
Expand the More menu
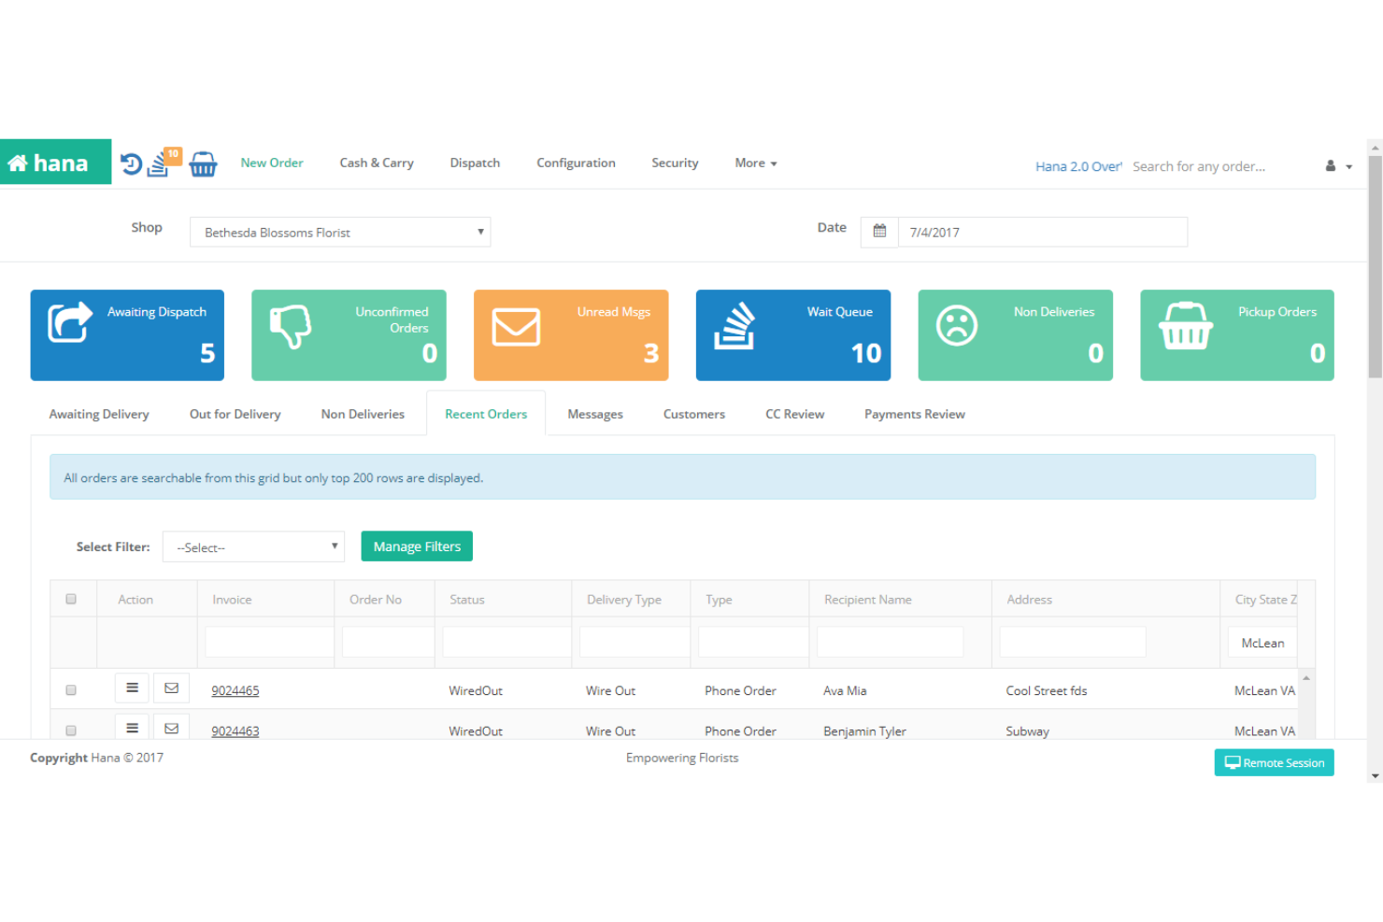[x=756, y=163]
